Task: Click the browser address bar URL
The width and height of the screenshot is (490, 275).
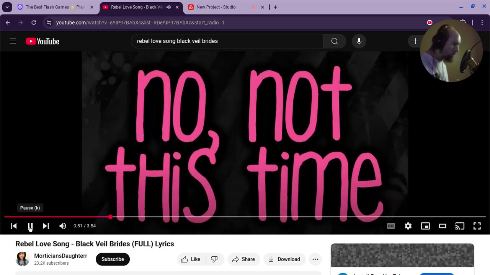Action: [x=140, y=23]
